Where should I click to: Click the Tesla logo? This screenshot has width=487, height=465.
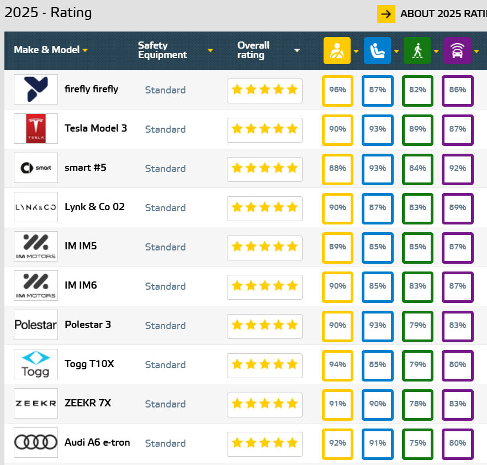point(36,129)
